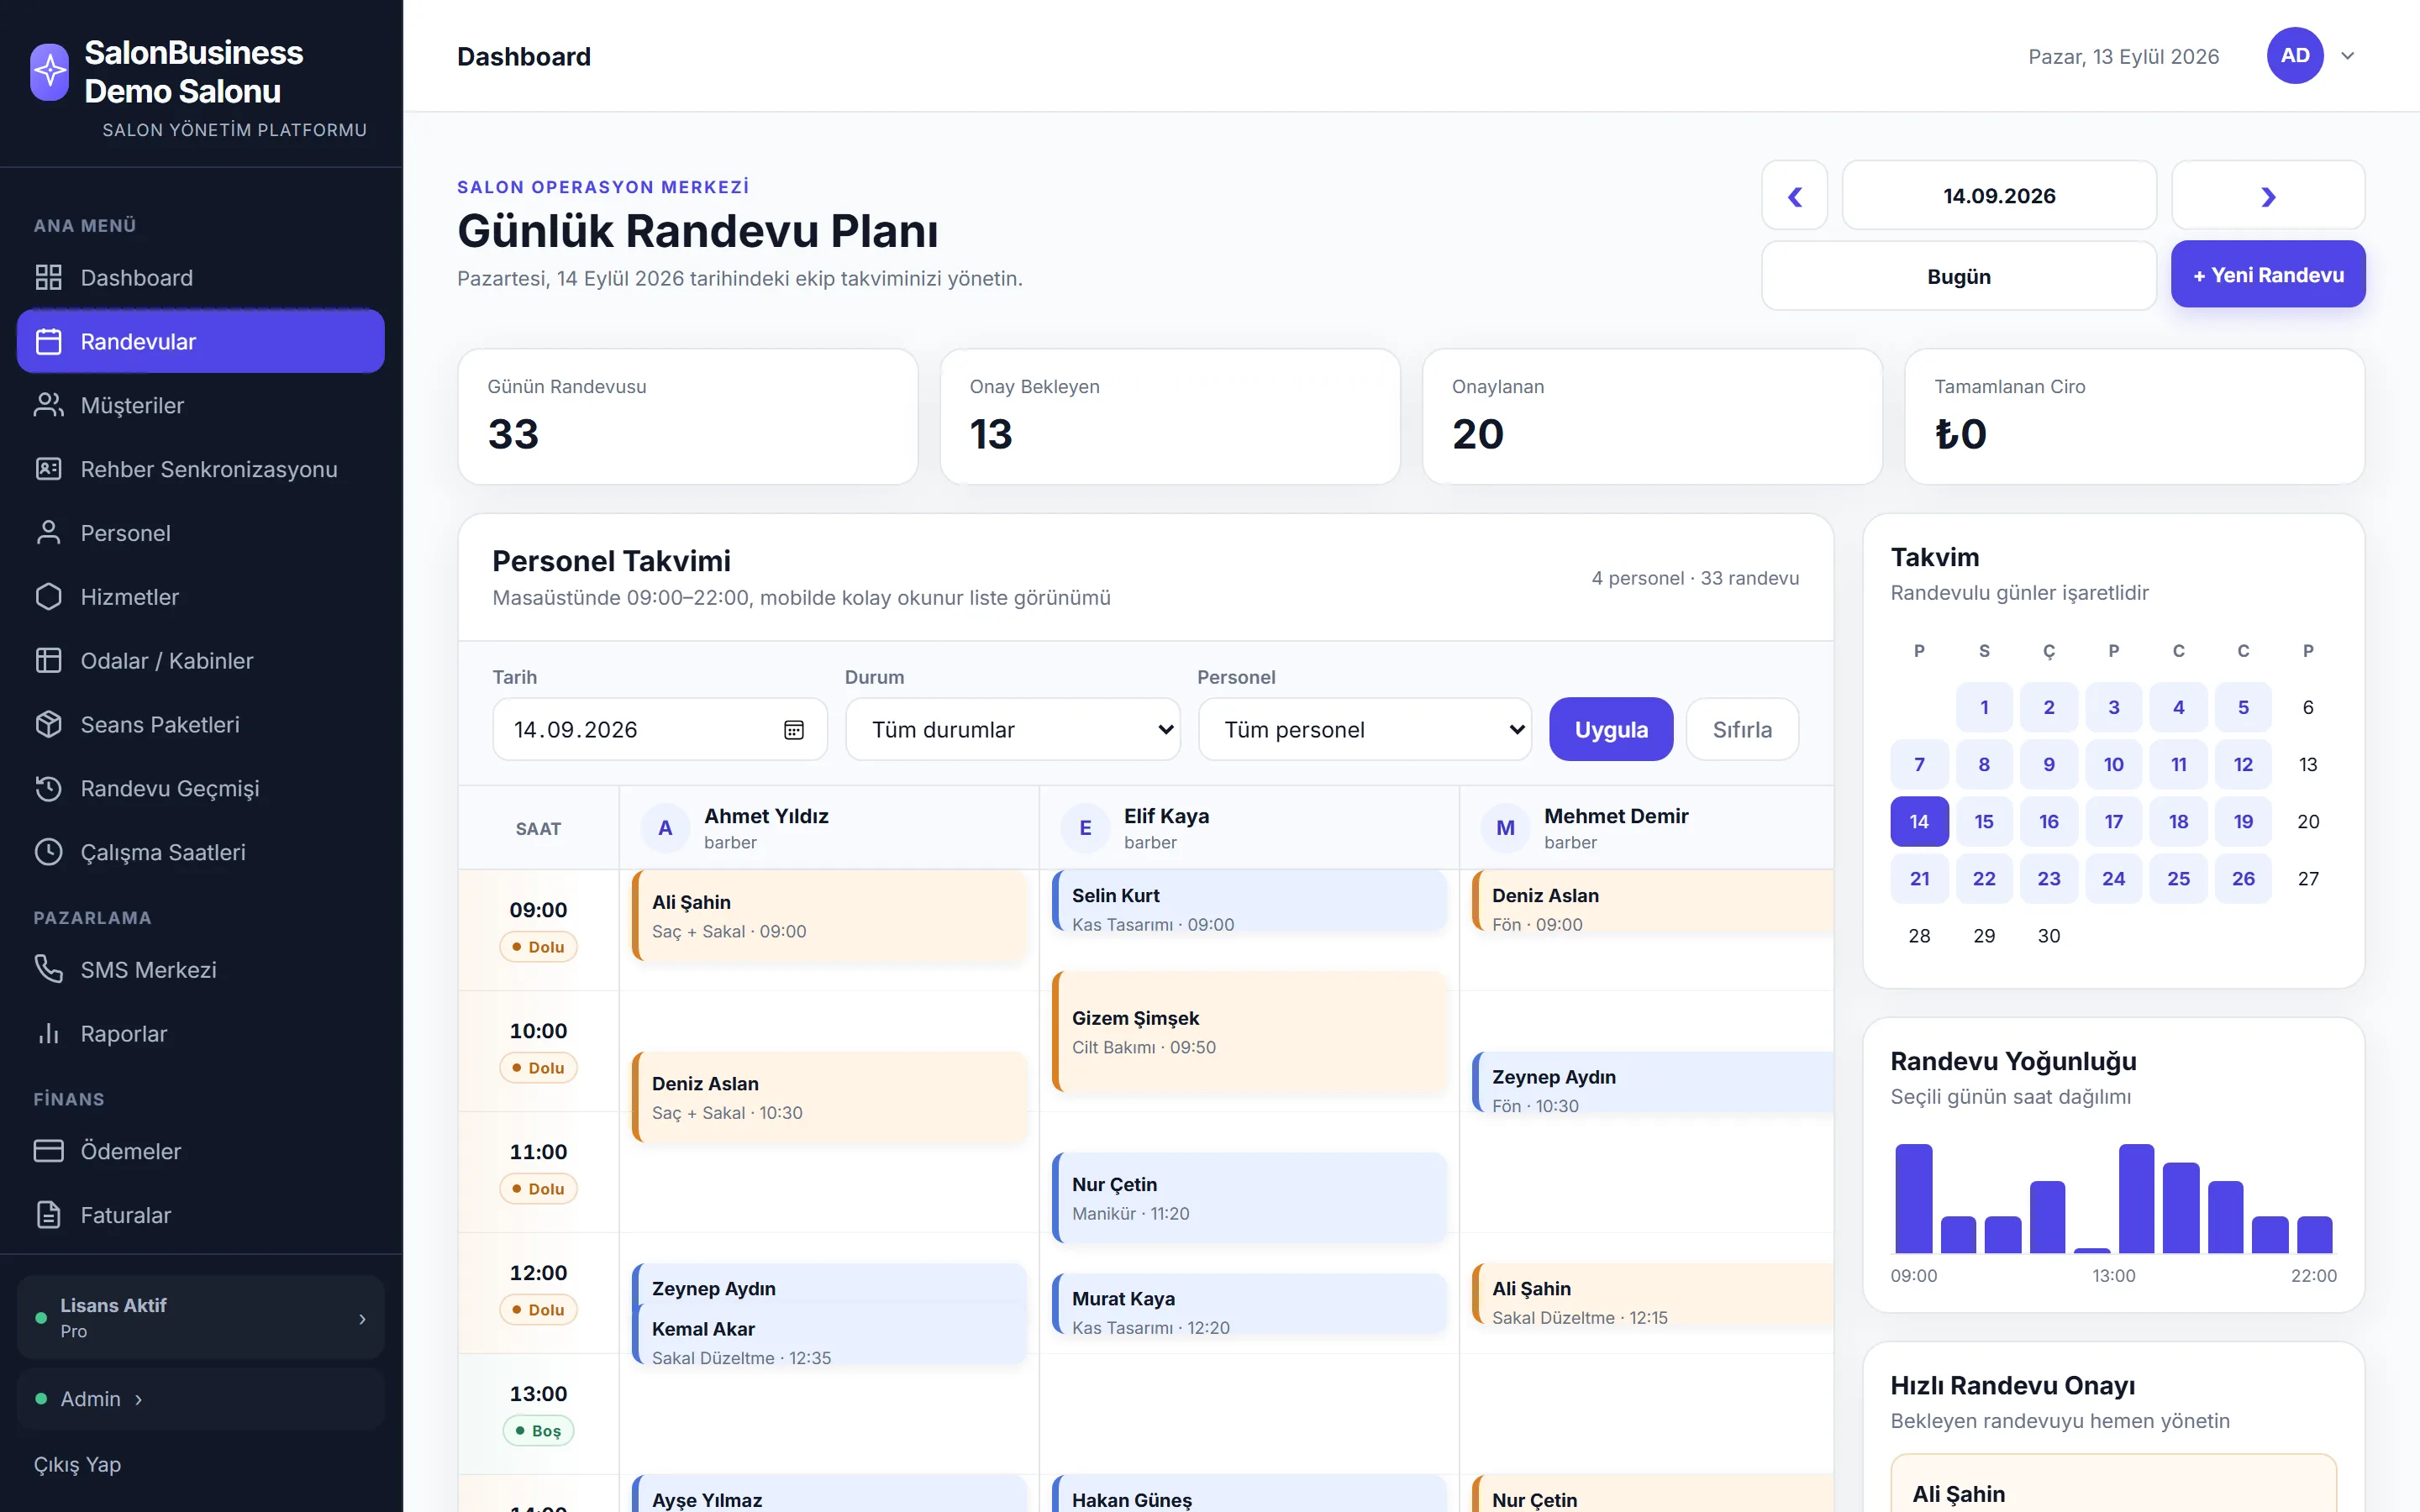Open Nur Çetin's Manikür 11:20 appointment
2420x1512 pixels.
click(x=1249, y=1198)
